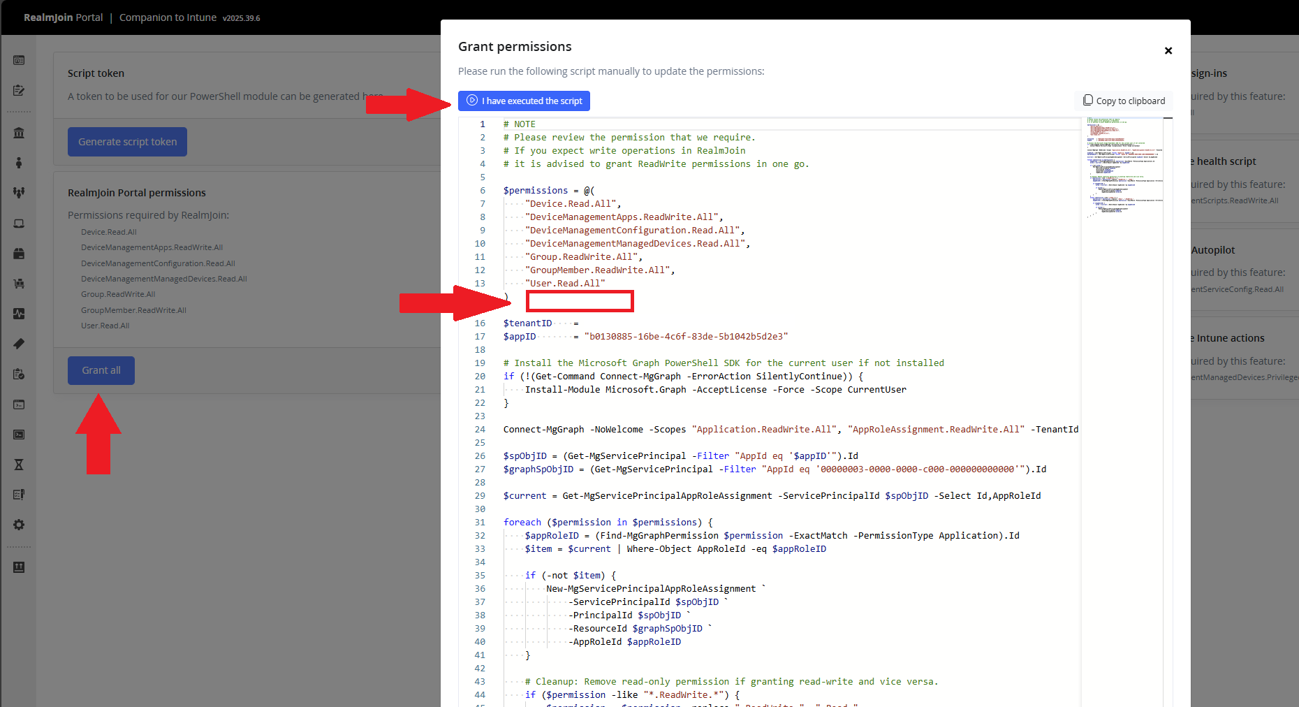Open the package box icon in sidebar

[x=19, y=254]
